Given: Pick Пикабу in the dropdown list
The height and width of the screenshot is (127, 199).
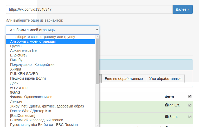Looking at the screenshot, I should click(x=50, y=60).
